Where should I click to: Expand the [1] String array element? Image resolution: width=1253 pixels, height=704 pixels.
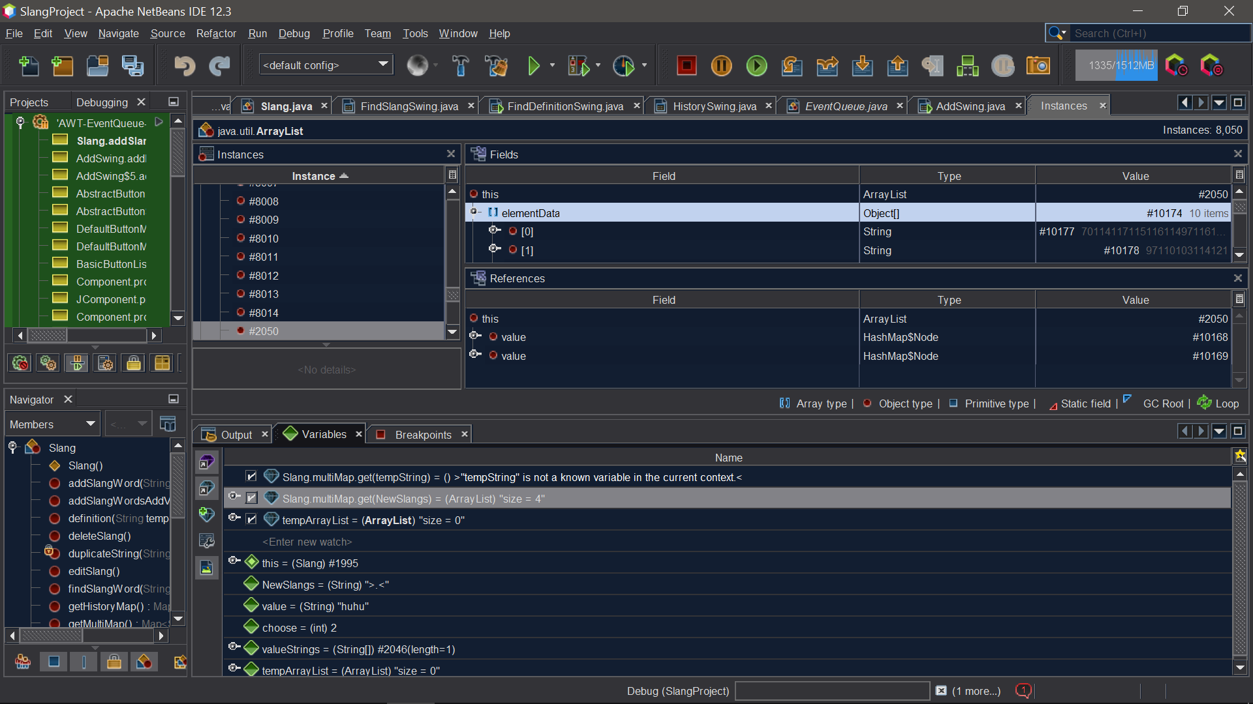point(495,249)
